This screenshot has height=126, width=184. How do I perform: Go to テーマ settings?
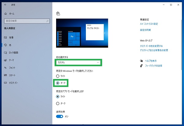pos(12,60)
